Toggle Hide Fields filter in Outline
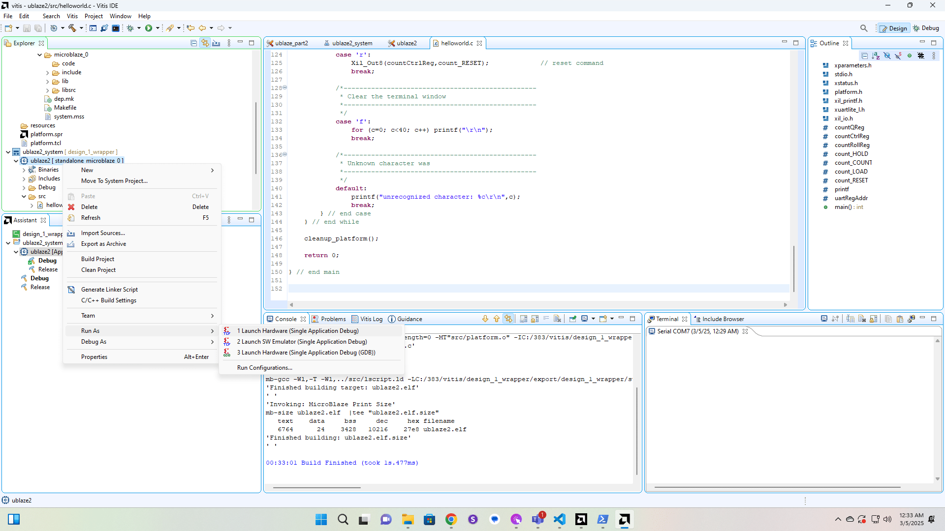The width and height of the screenshot is (945, 531). point(887,56)
